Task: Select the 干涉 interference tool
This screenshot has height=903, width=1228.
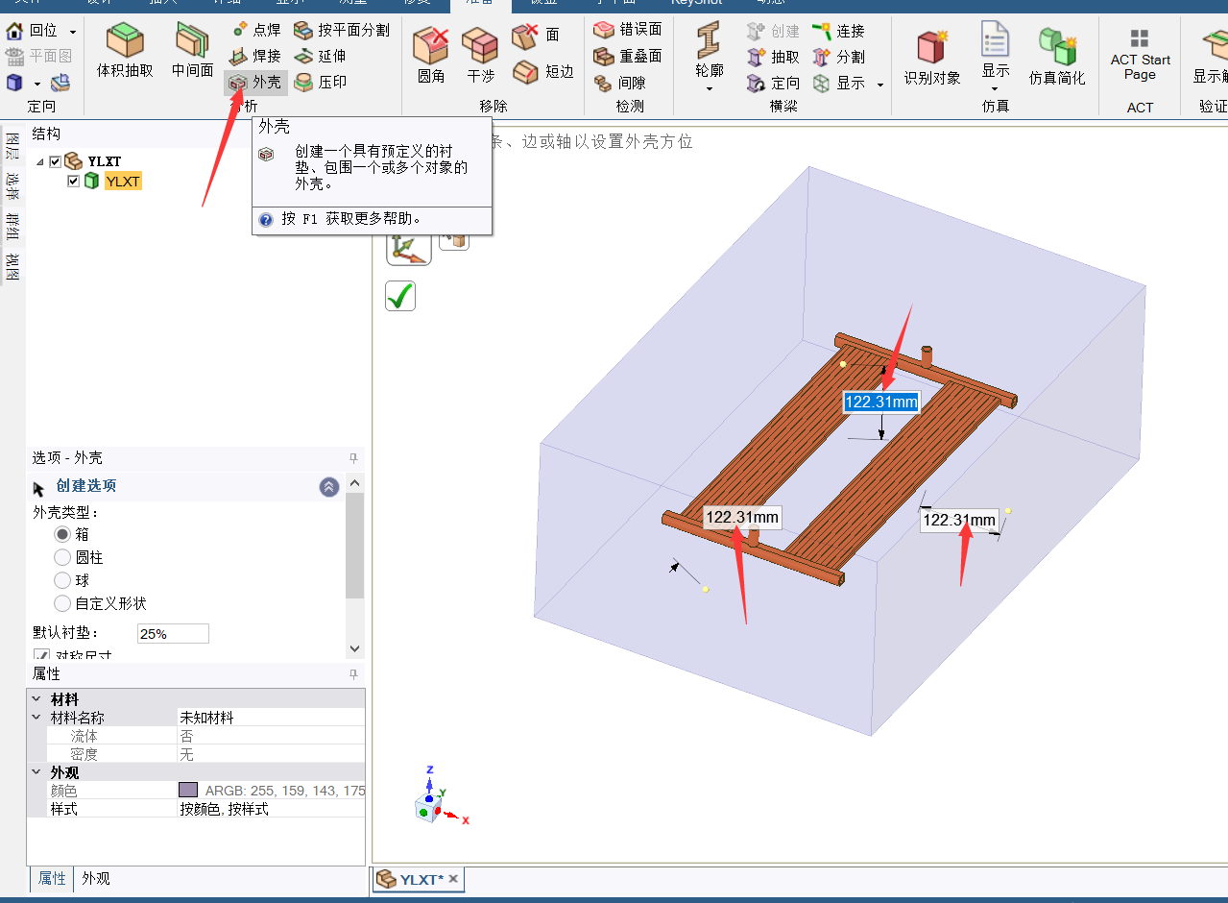Action: [x=480, y=54]
